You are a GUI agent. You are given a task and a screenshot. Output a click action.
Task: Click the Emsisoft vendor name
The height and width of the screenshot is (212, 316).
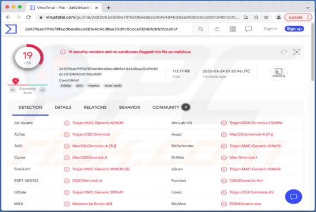click(22, 169)
